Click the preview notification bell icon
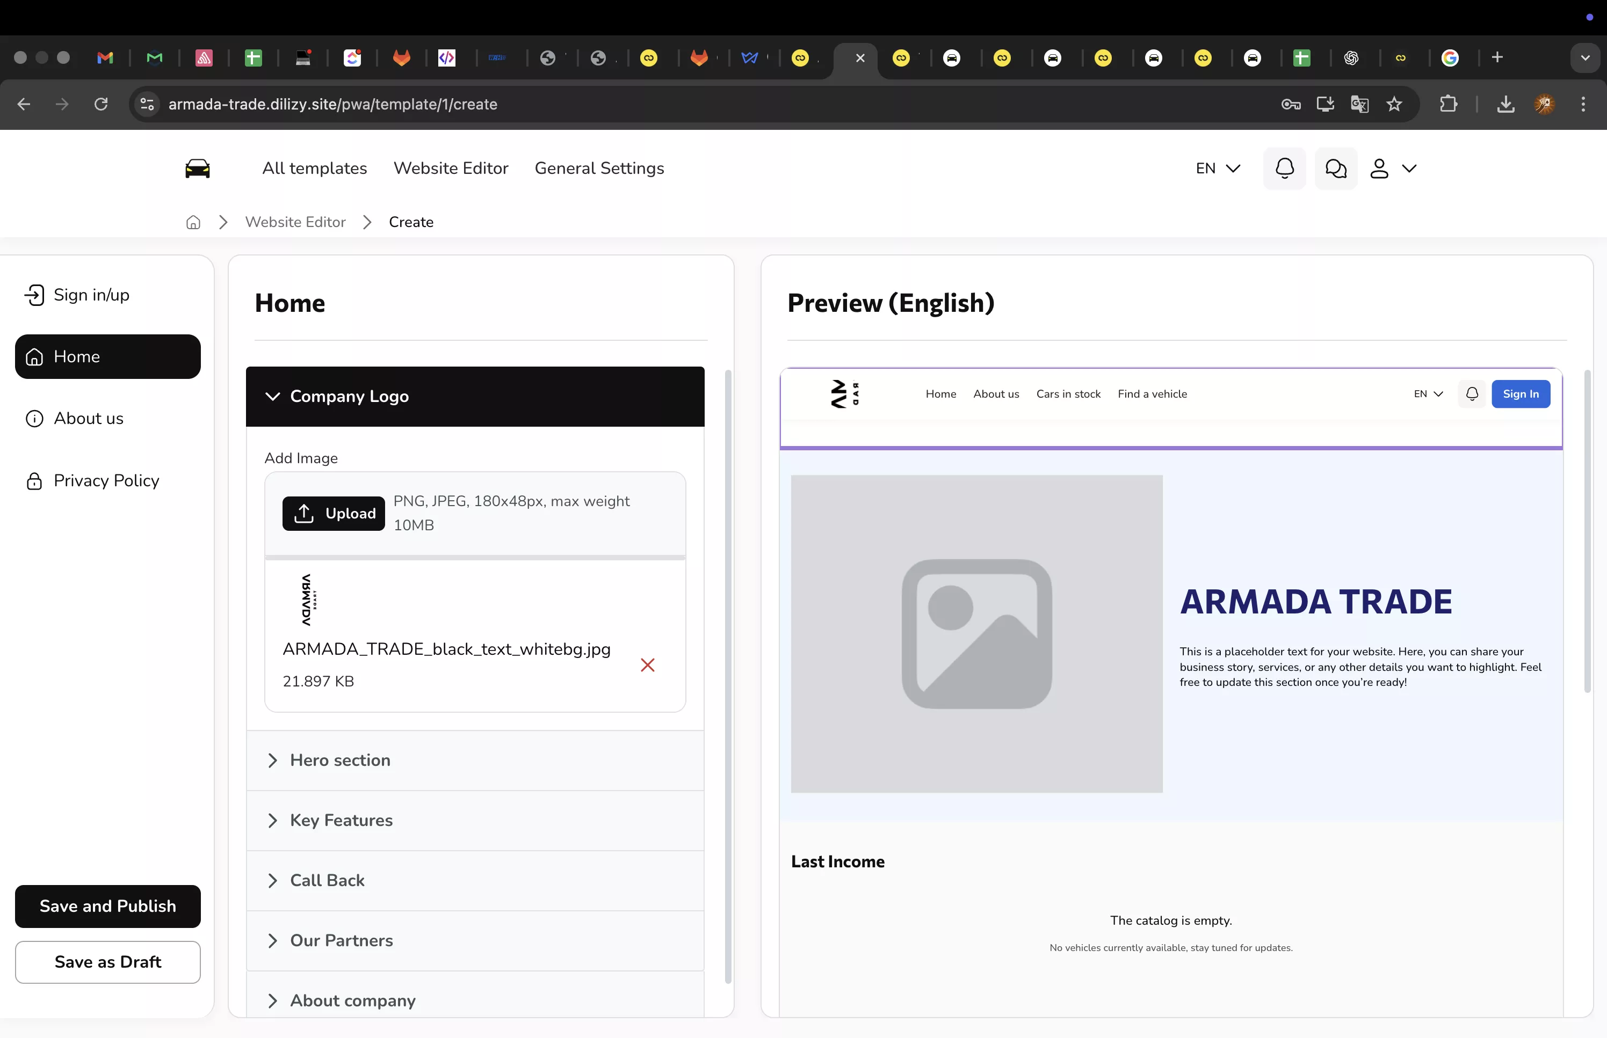Image resolution: width=1607 pixels, height=1038 pixels. pos(1472,394)
